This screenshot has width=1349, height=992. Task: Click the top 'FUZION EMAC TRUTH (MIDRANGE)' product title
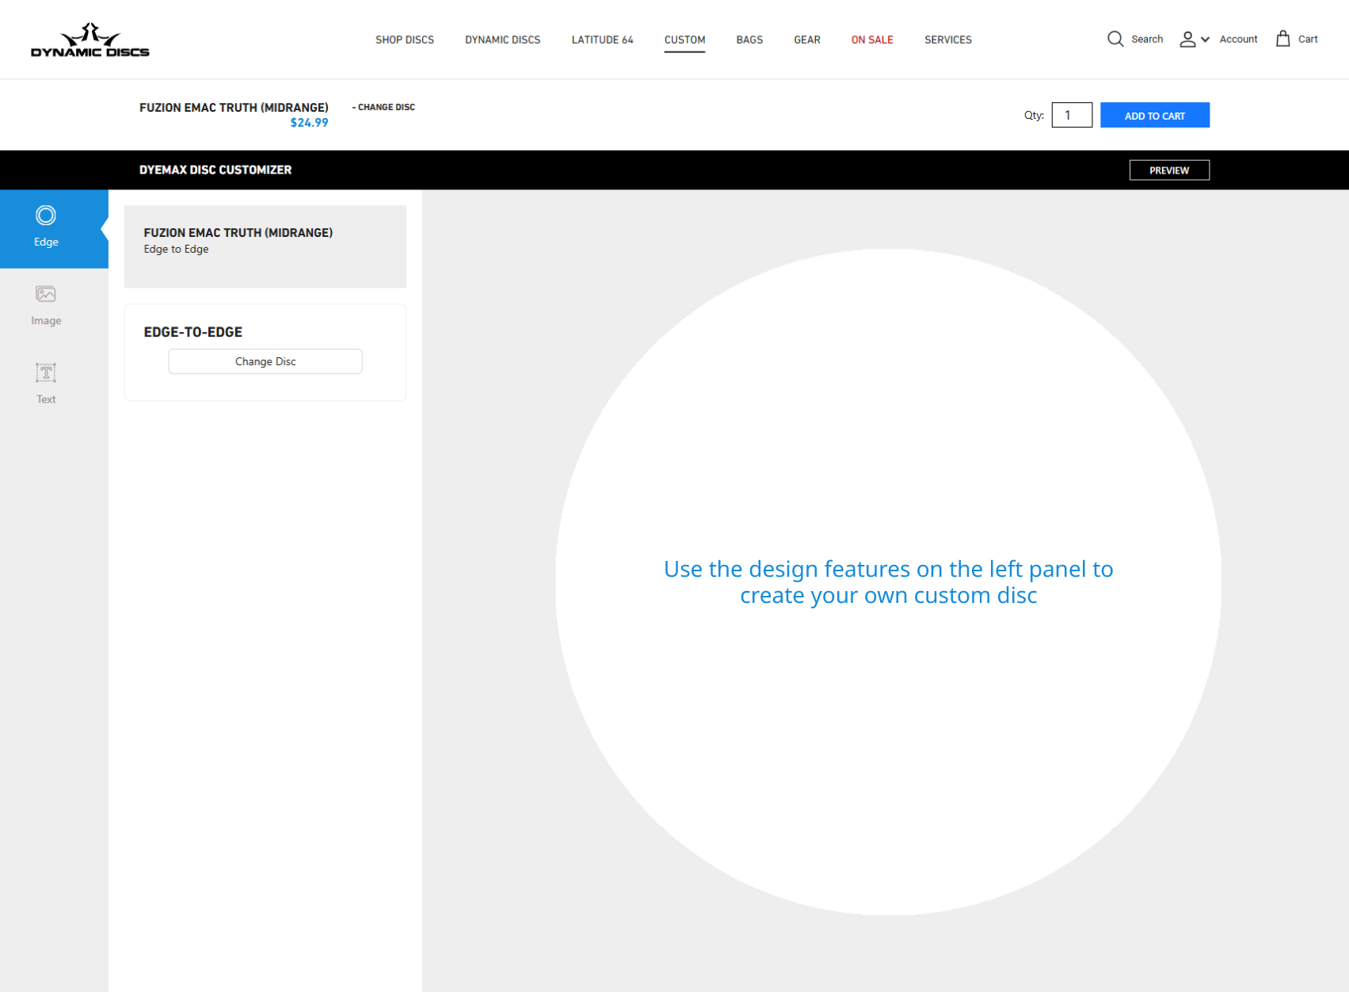pos(234,107)
